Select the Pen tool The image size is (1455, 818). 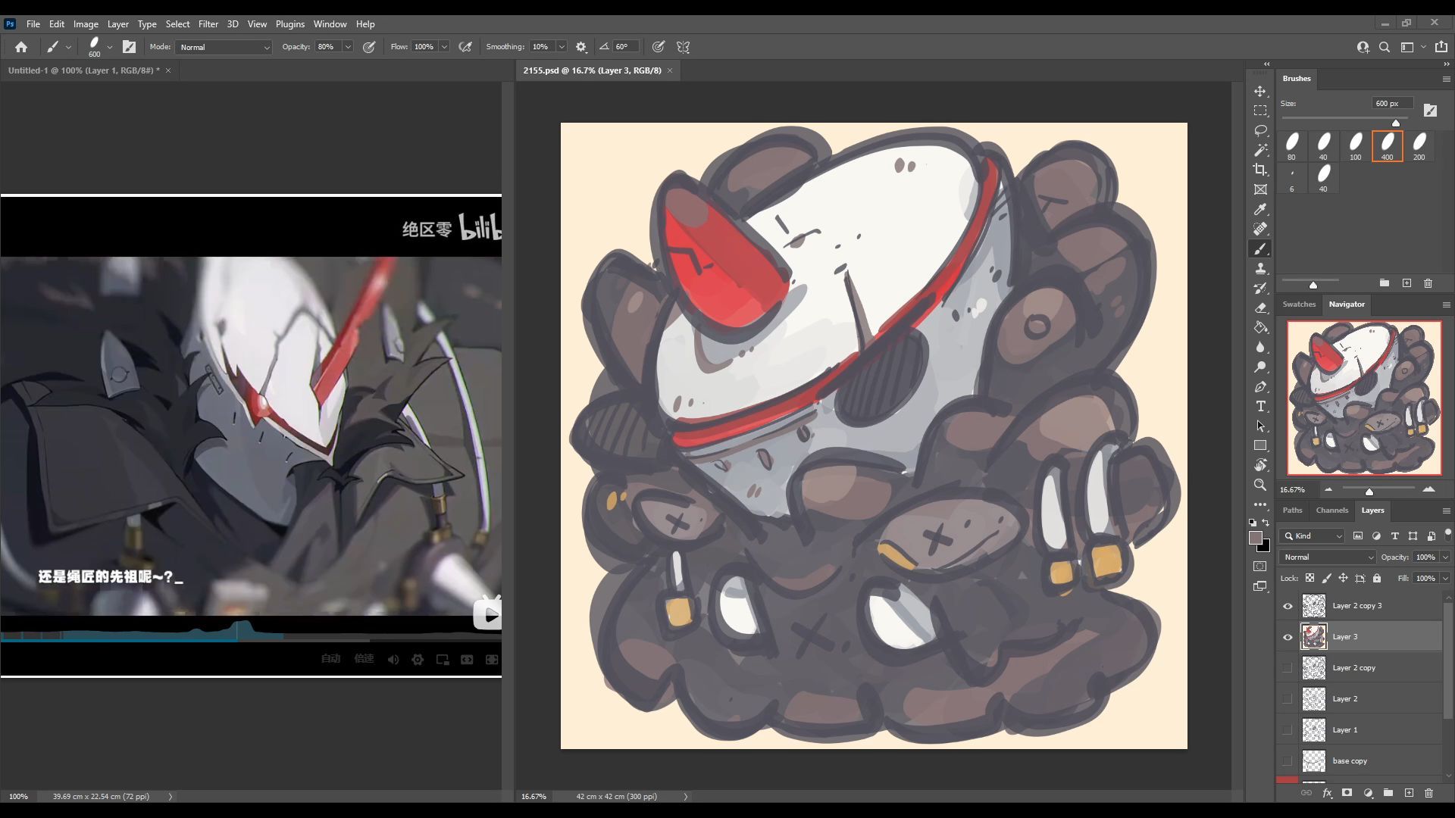(1260, 386)
